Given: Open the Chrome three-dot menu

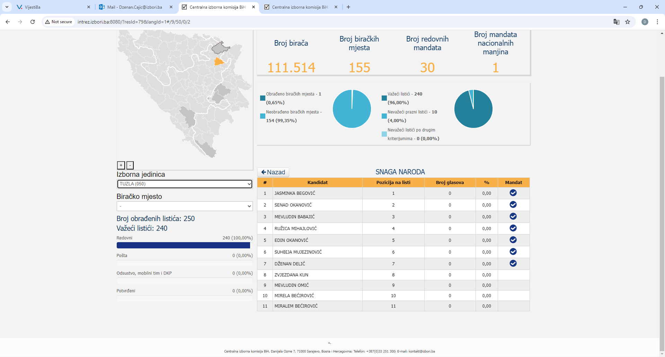Looking at the screenshot, I should click(x=657, y=22).
